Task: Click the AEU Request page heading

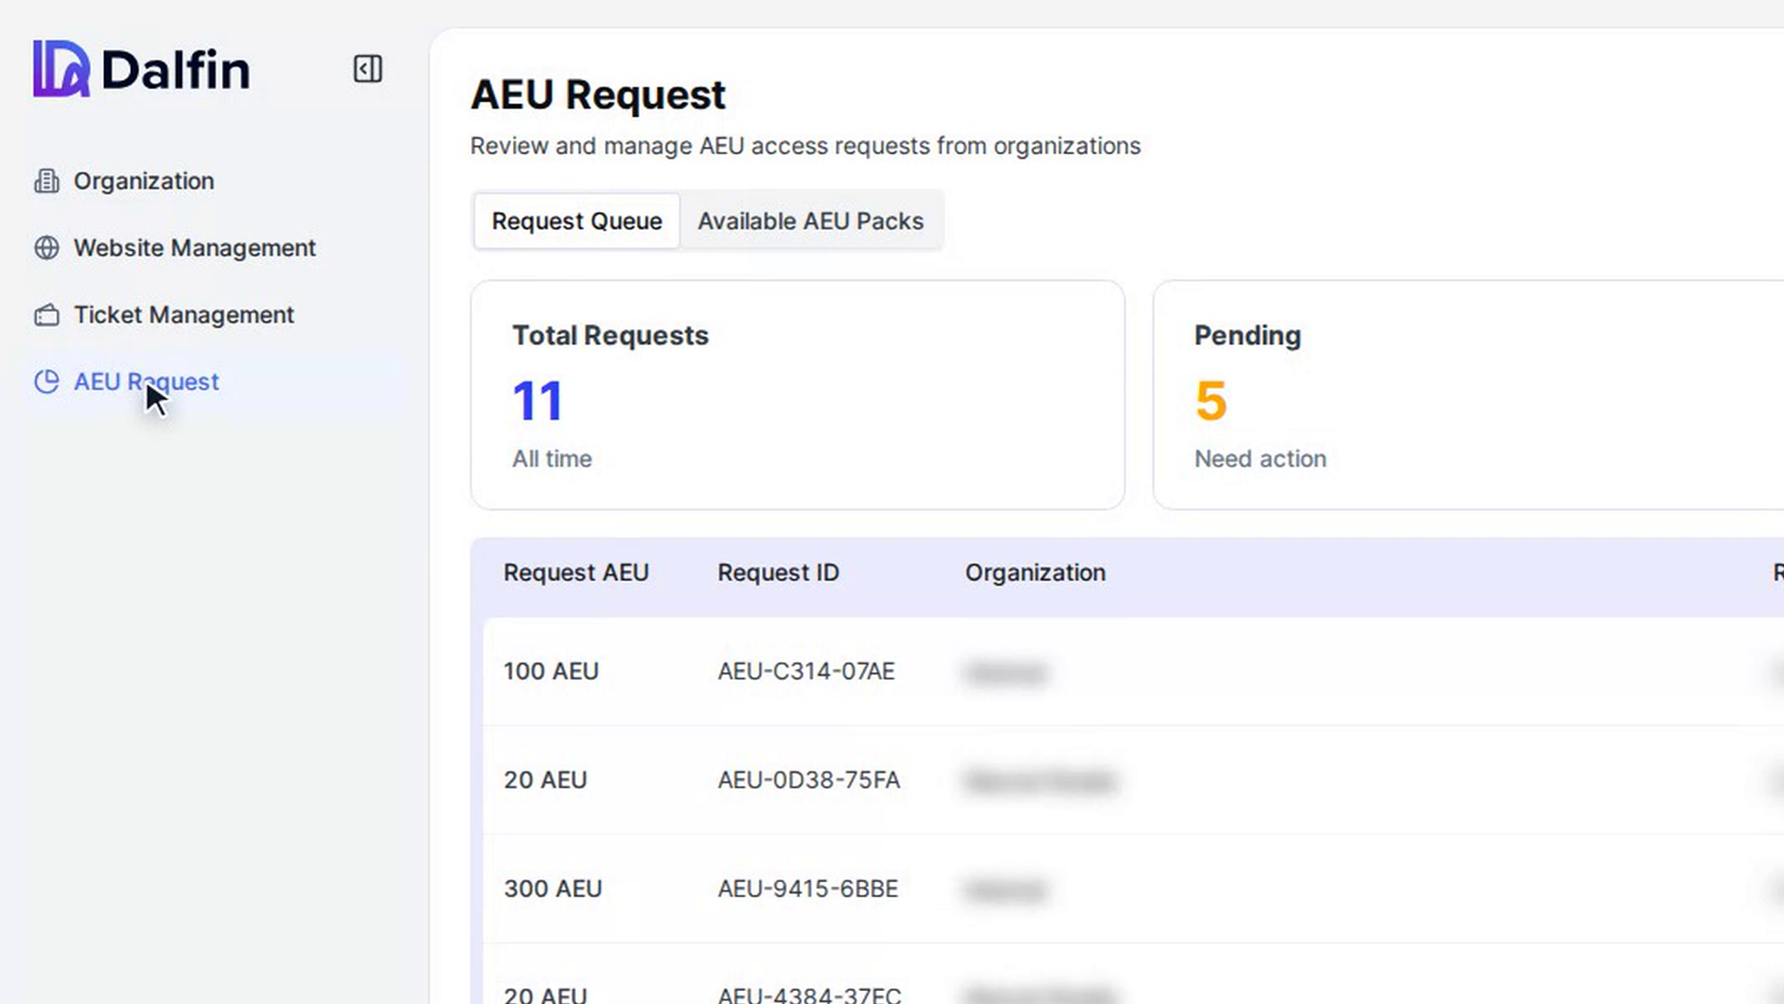Action: point(597,94)
